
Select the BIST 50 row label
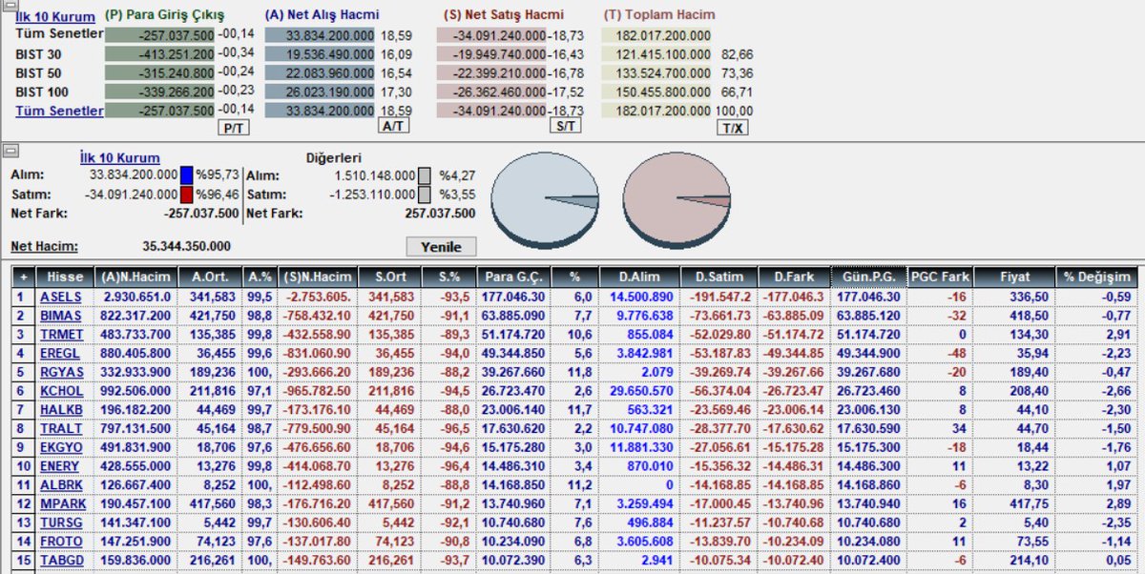38,72
